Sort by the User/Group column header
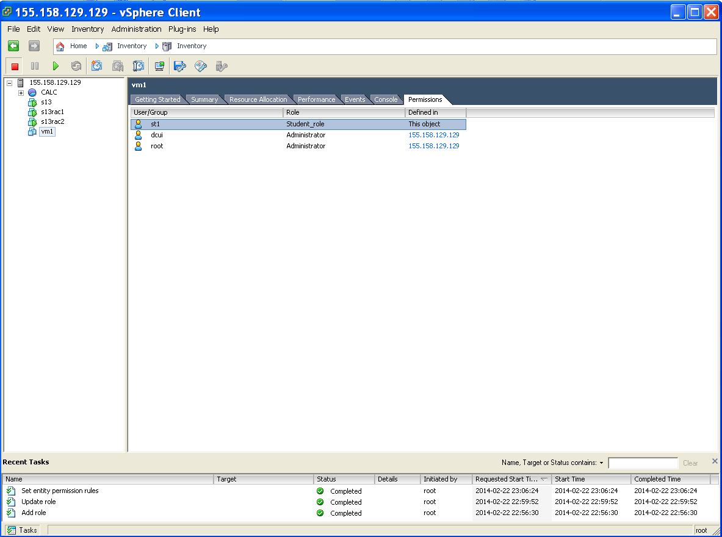Image resolution: width=722 pixels, height=537 pixels. 207,112
